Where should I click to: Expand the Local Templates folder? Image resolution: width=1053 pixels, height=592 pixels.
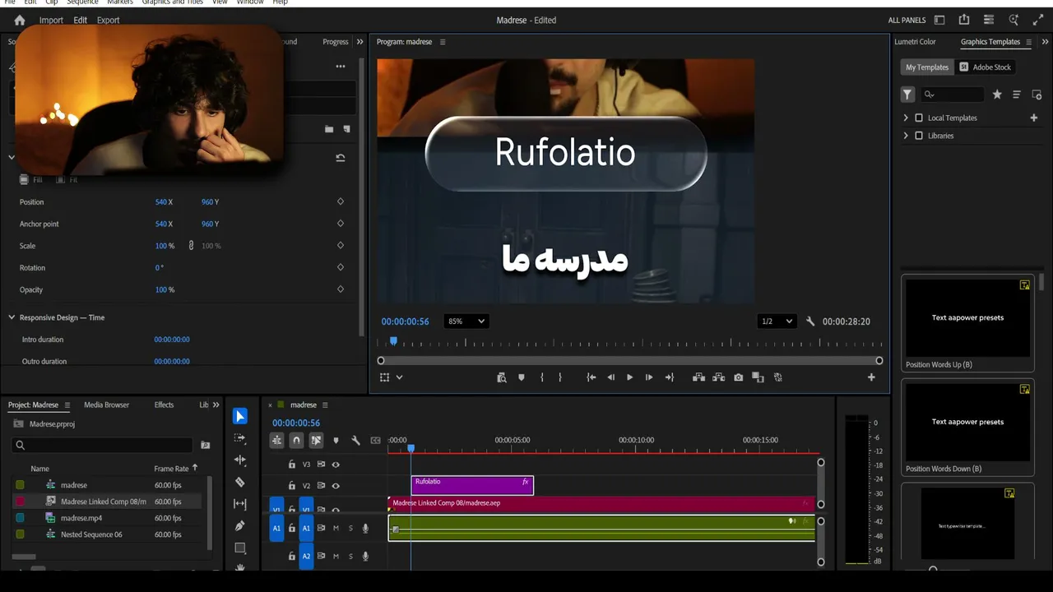[906, 118]
